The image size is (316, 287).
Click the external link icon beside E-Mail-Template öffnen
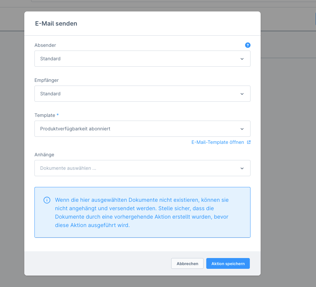click(x=249, y=142)
